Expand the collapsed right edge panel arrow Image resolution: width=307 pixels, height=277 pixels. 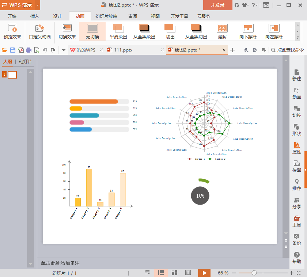tap(306, 170)
